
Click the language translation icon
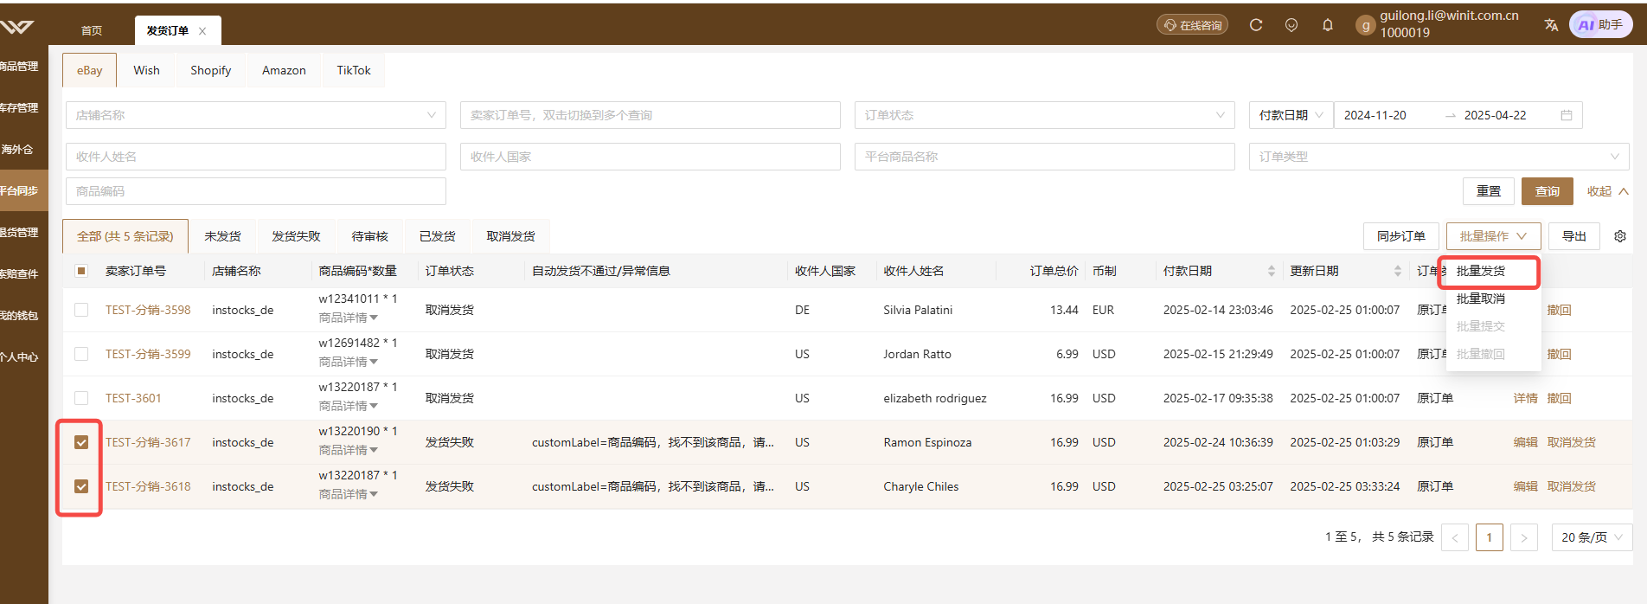coord(1551,25)
